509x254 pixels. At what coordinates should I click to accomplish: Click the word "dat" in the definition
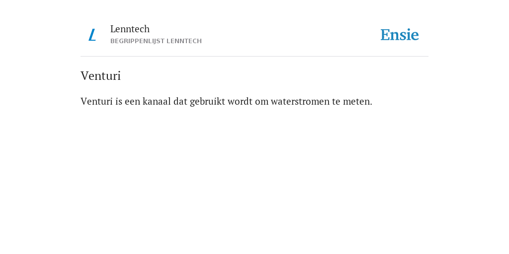point(180,101)
